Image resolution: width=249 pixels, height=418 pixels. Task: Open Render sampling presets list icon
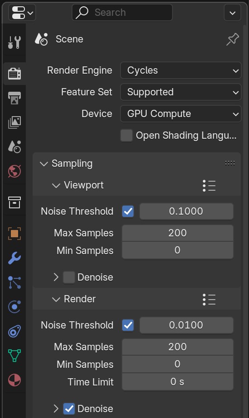209,299
